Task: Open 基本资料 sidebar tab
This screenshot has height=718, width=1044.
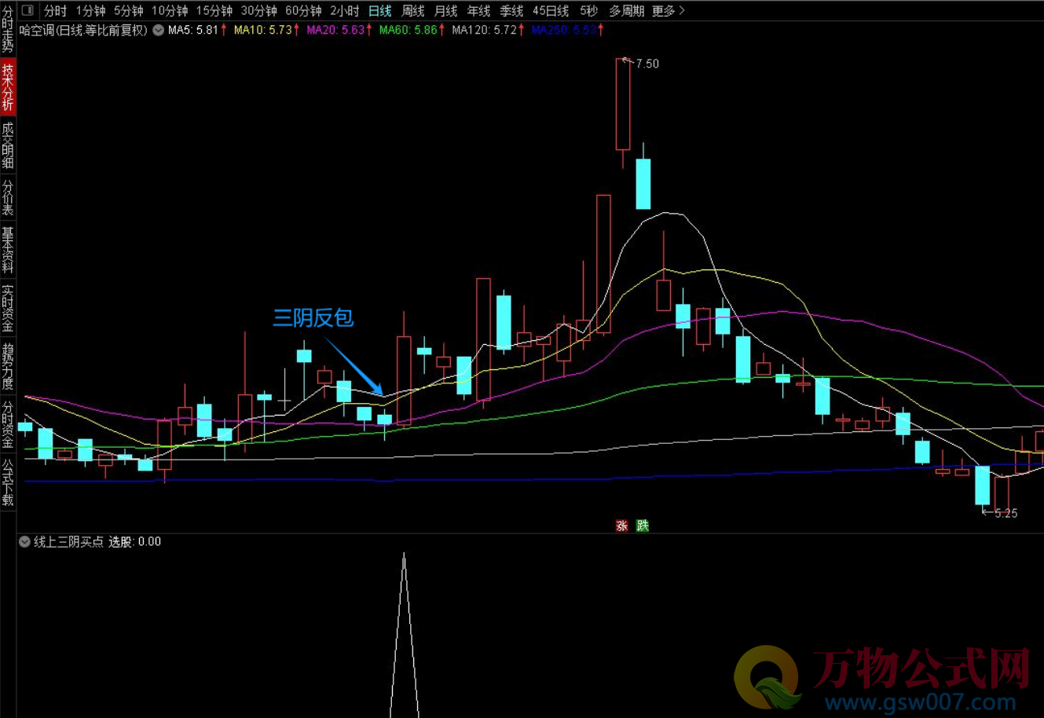Action: pos(8,250)
